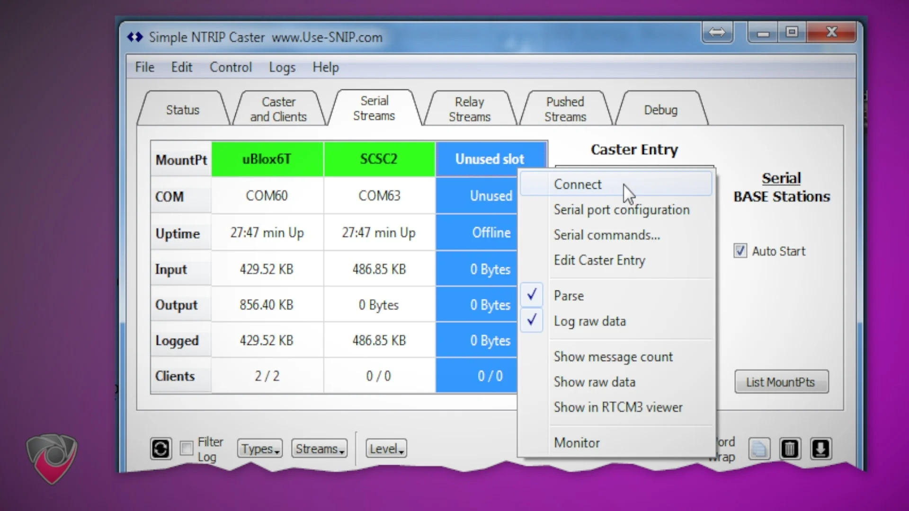Open the Streams dropdown
The height and width of the screenshot is (511, 909).
point(320,449)
